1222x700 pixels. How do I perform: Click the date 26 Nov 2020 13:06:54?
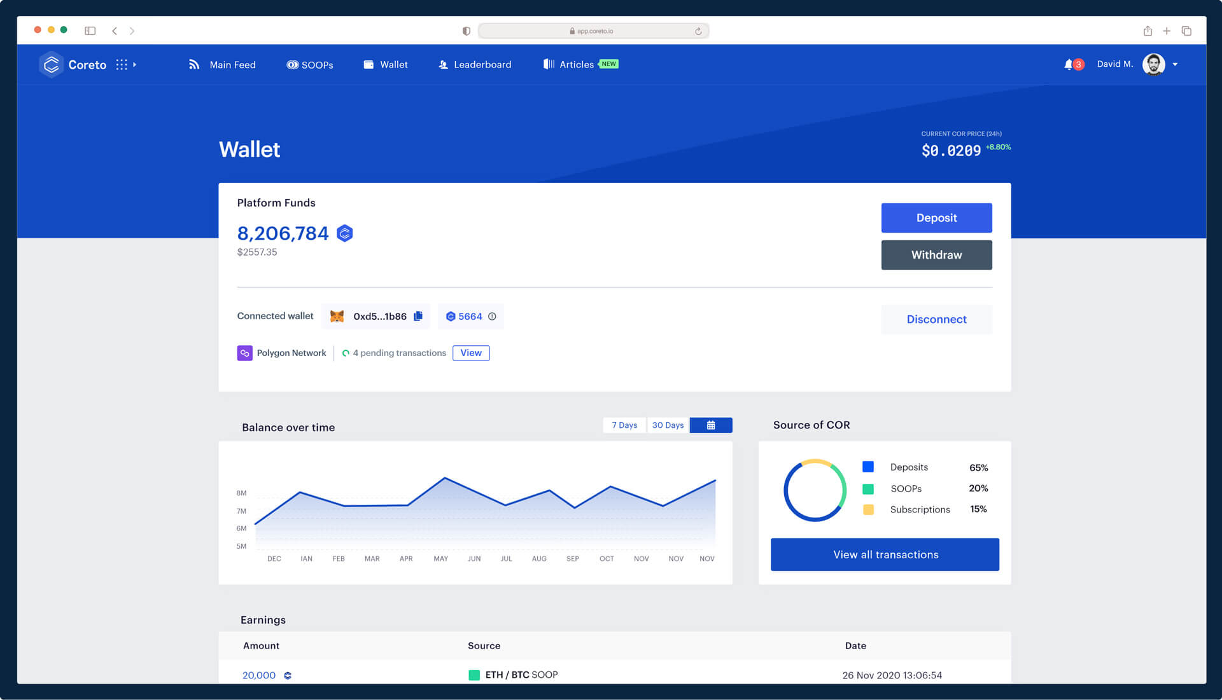pos(892,675)
